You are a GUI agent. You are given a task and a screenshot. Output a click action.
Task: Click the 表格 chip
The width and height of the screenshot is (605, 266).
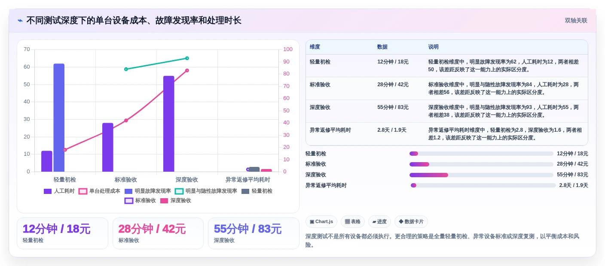pyautogui.click(x=353, y=222)
